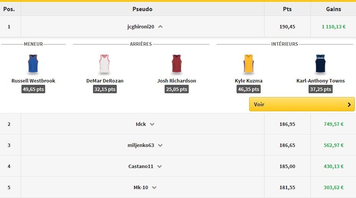Expand Idck's lineup details

click(x=152, y=124)
